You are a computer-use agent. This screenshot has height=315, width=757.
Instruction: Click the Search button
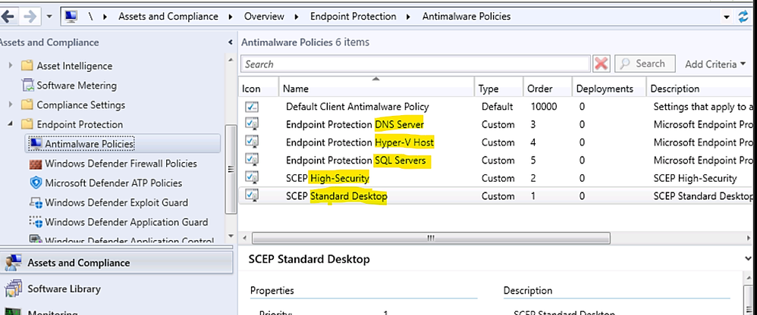tap(642, 64)
